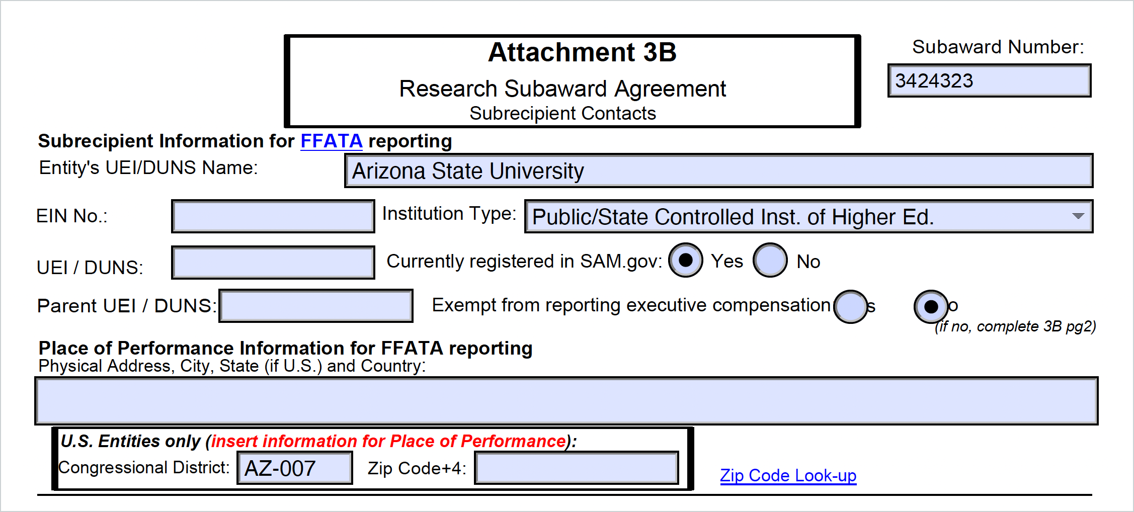Choose Yes for executive compensation exemption
Image resolution: width=1134 pixels, height=512 pixels.
point(850,307)
